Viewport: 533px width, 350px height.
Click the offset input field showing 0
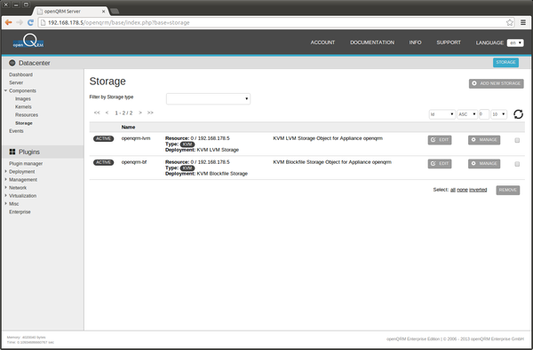484,114
